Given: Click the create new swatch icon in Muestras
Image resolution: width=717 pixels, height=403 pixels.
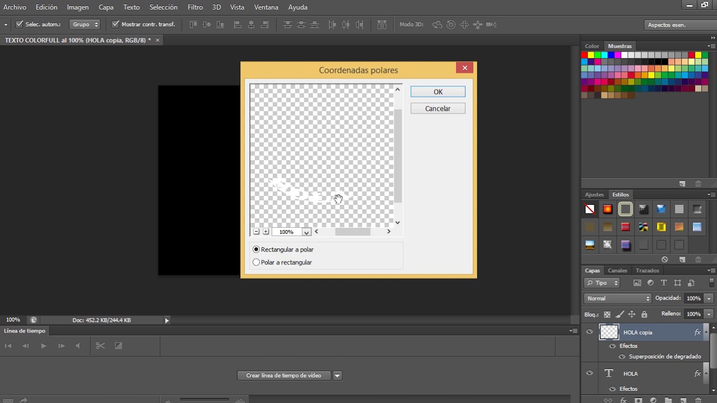Looking at the screenshot, I should (682, 184).
